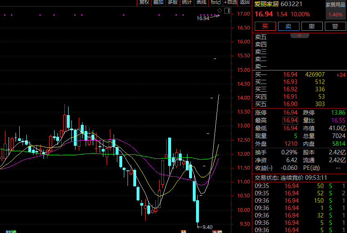Click the red 买 buy button
This screenshot has height=233, width=347.
click(265, 26)
